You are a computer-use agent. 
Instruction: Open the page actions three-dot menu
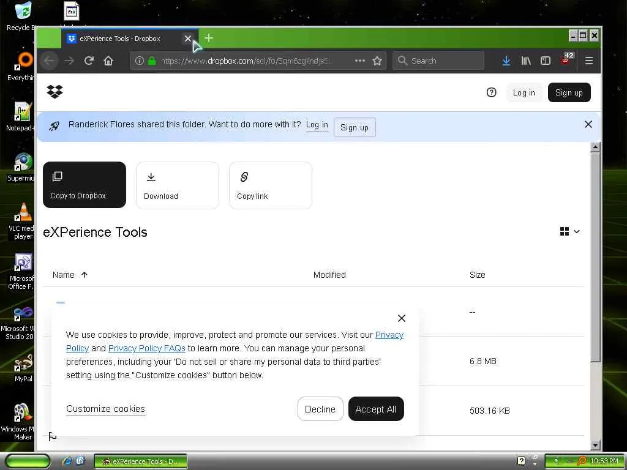point(359,61)
